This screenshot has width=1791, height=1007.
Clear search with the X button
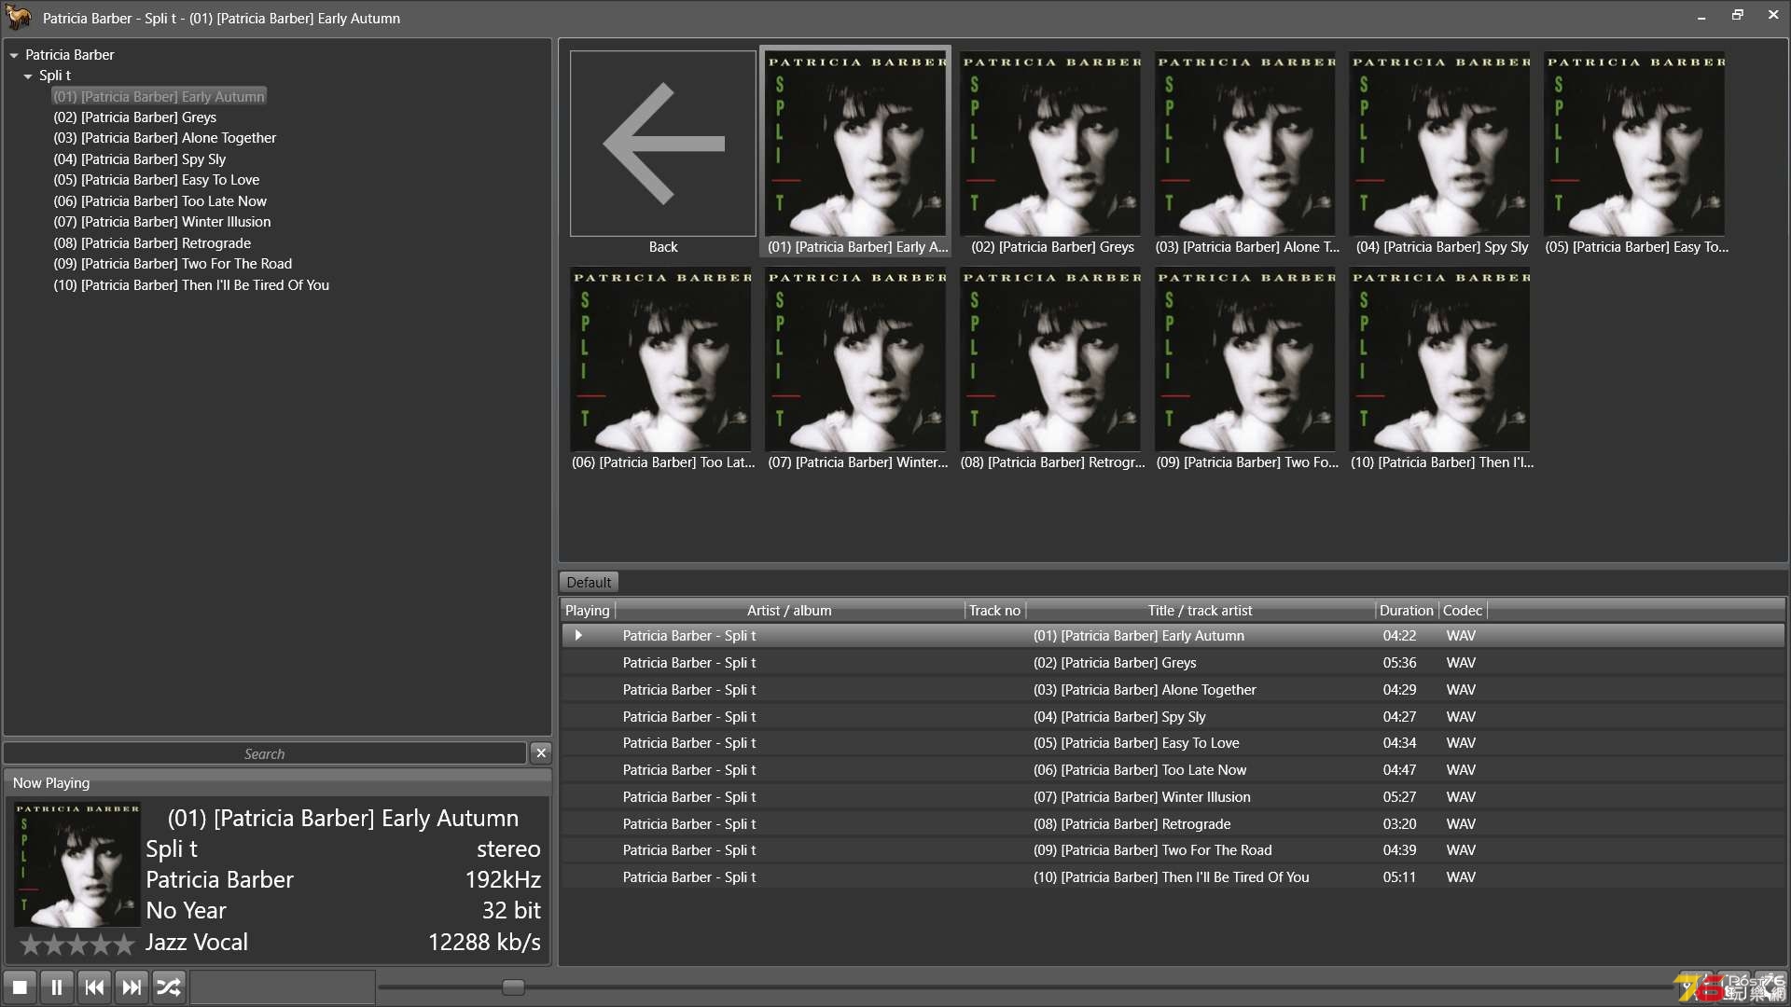coord(541,752)
